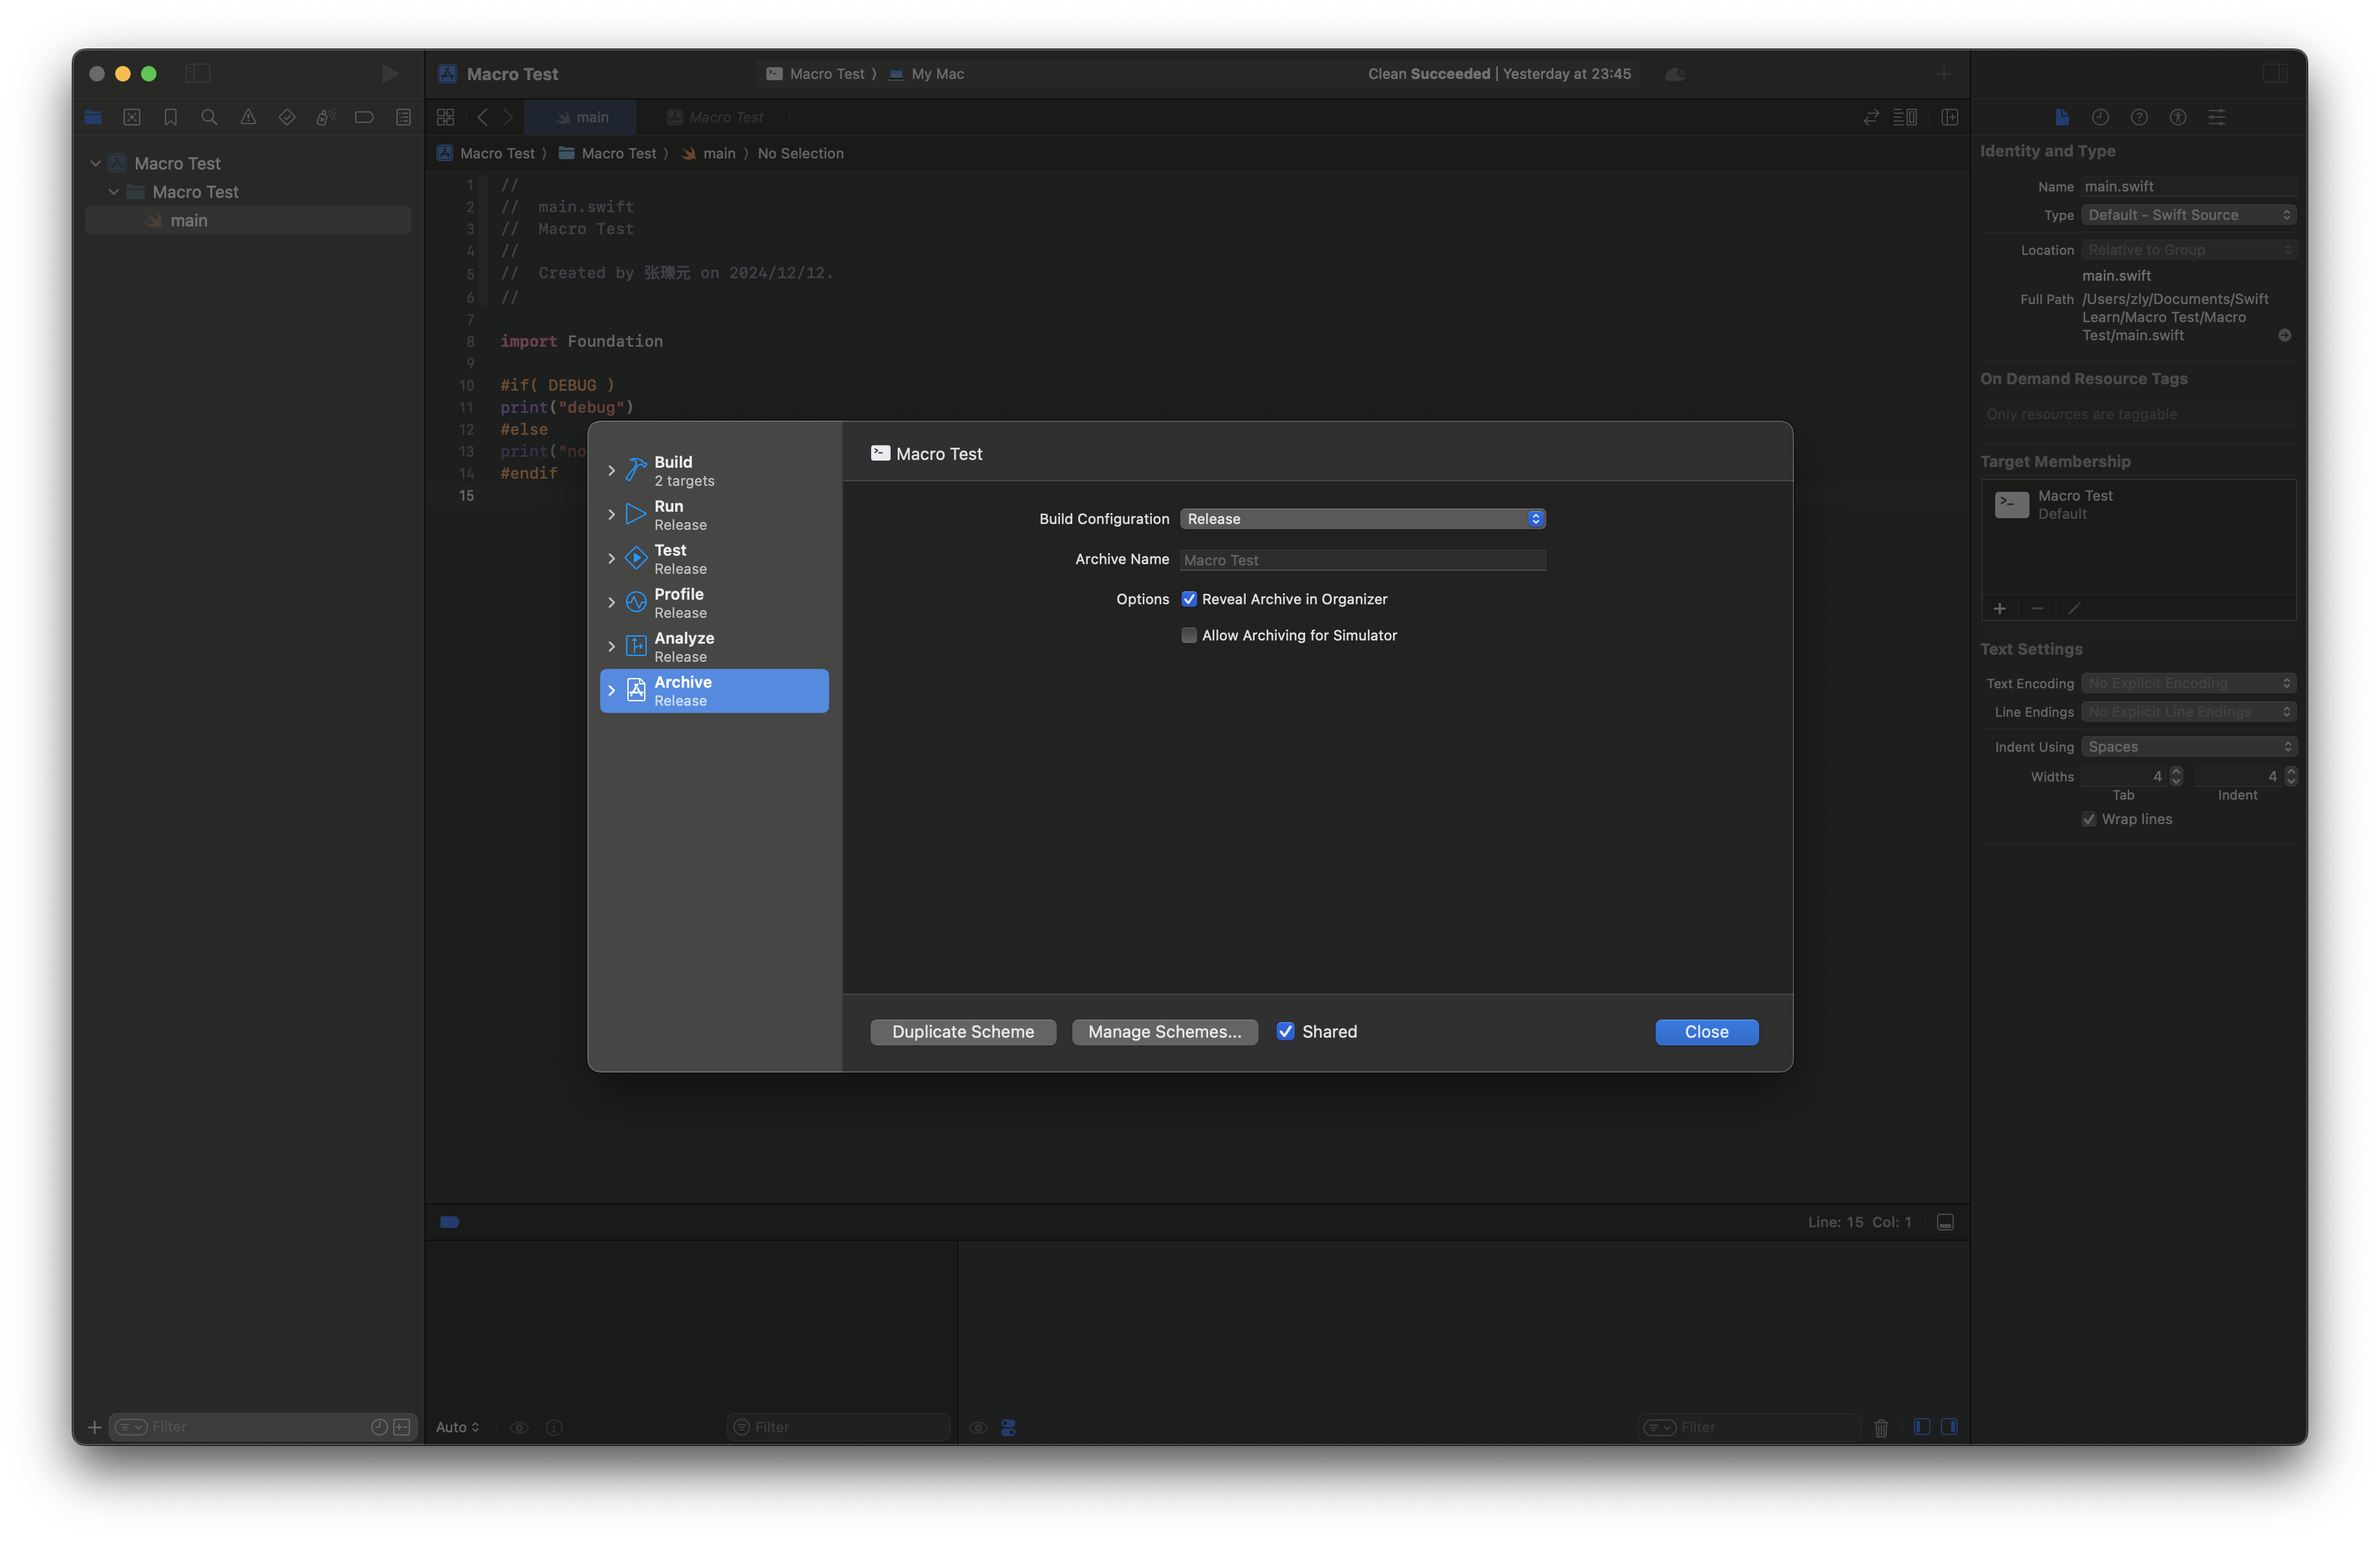Reveal full path arrow in Finder
The image size is (2380, 1541).
2284,336
